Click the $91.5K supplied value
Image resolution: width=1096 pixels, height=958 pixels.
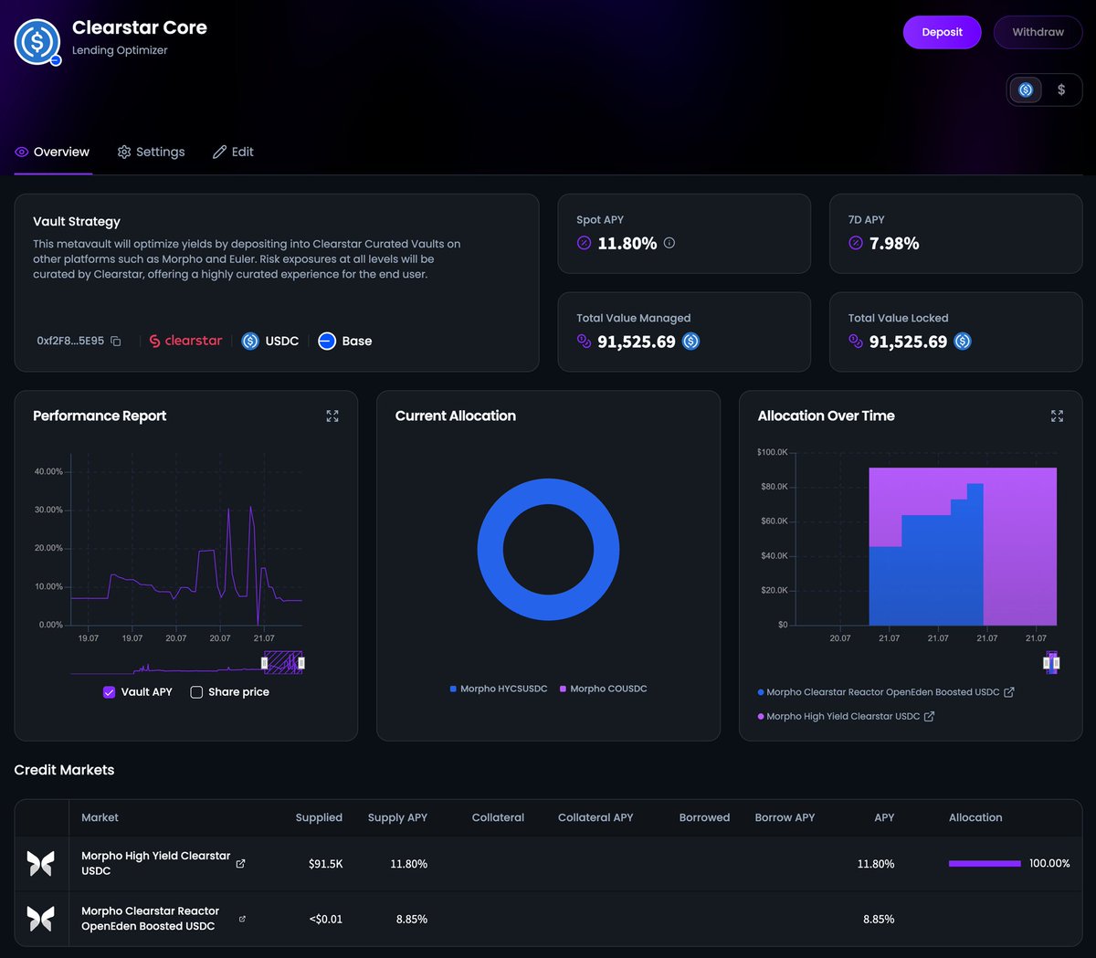click(x=326, y=864)
